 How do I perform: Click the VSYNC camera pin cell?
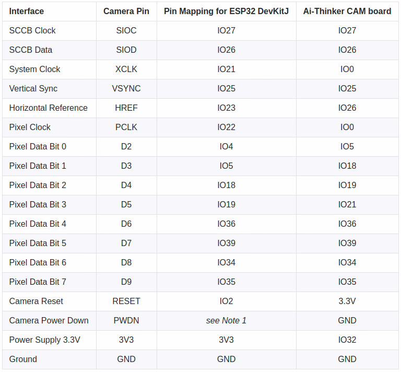[126, 88]
